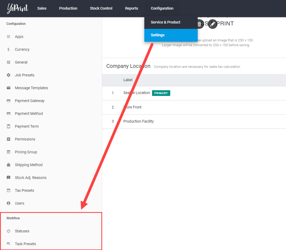Click the YoPrint logo
Screen dimensions: 286x250
click(18, 8)
